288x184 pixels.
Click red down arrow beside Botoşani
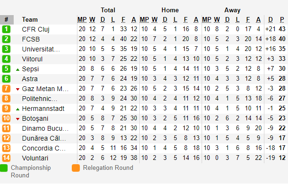pyautogui.click(x=17, y=119)
